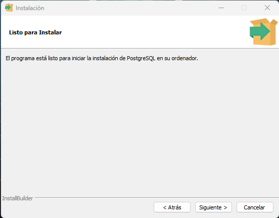Abort setup with the Cancelar button

[255, 207]
